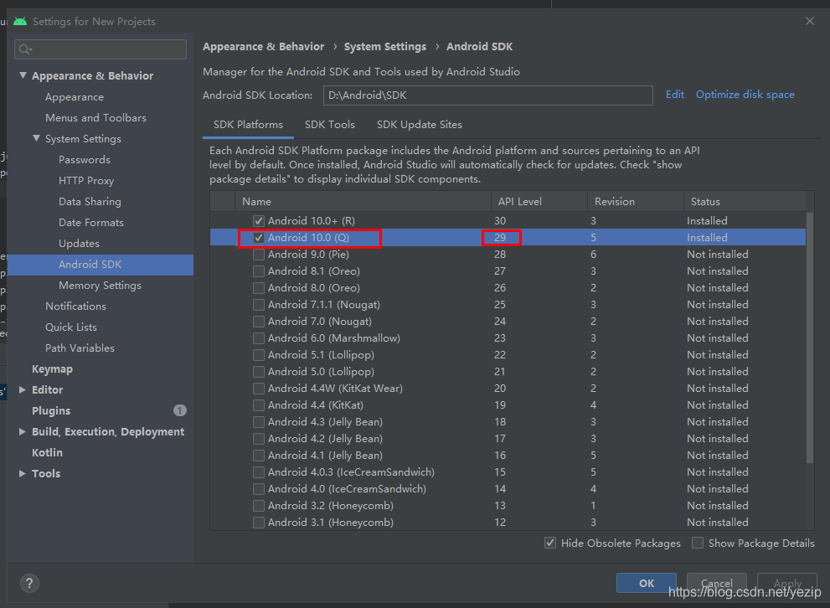Click the Apply button
The height and width of the screenshot is (608, 830).
point(787,583)
